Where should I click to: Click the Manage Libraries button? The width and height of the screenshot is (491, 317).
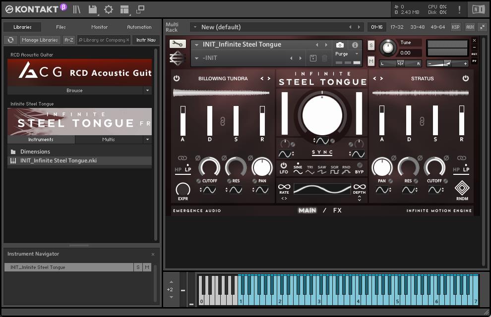click(40, 40)
